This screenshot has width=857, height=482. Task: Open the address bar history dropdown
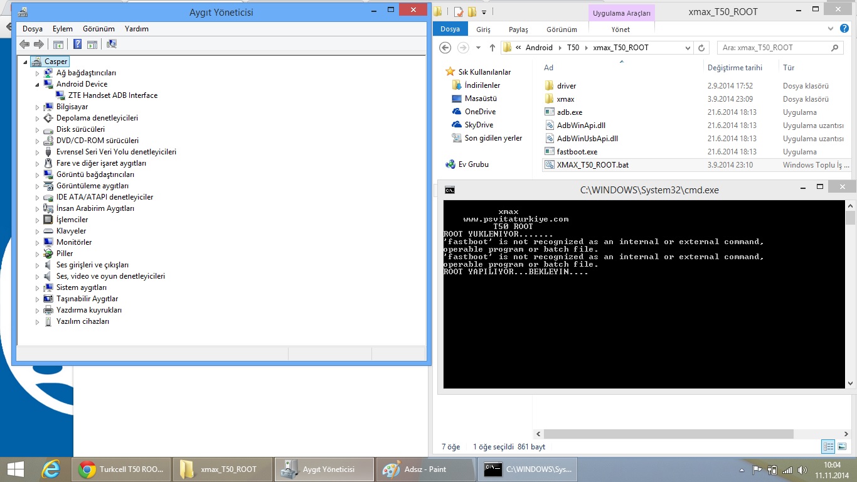coord(688,48)
